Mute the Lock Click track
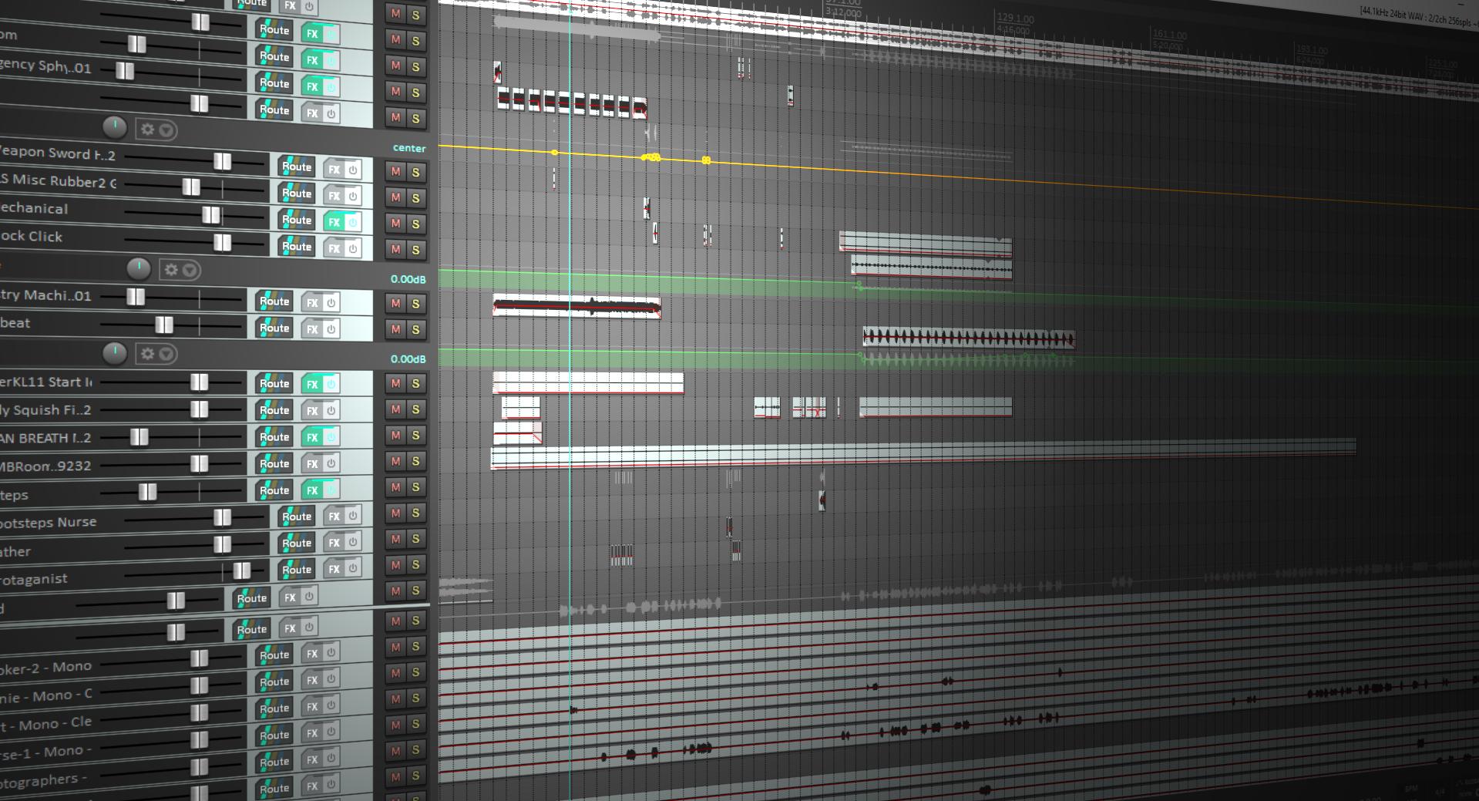 [x=395, y=249]
